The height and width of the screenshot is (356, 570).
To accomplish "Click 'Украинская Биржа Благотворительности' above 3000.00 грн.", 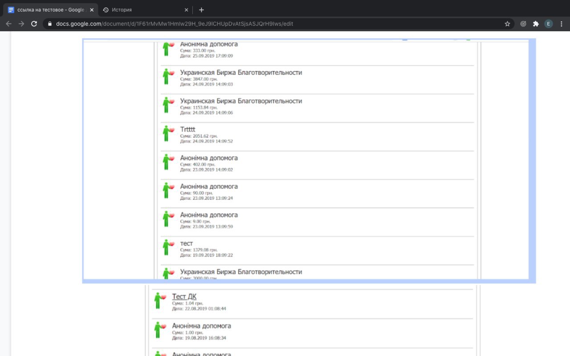I will (241, 272).
